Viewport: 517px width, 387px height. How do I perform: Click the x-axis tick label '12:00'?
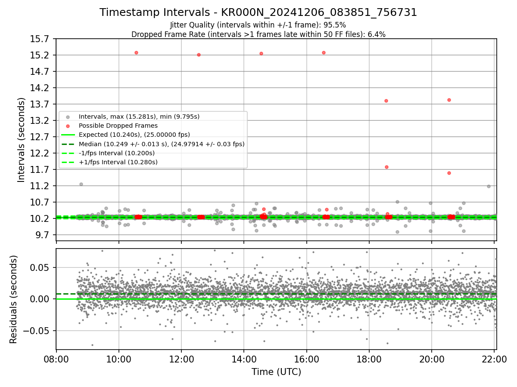click(x=181, y=360)
